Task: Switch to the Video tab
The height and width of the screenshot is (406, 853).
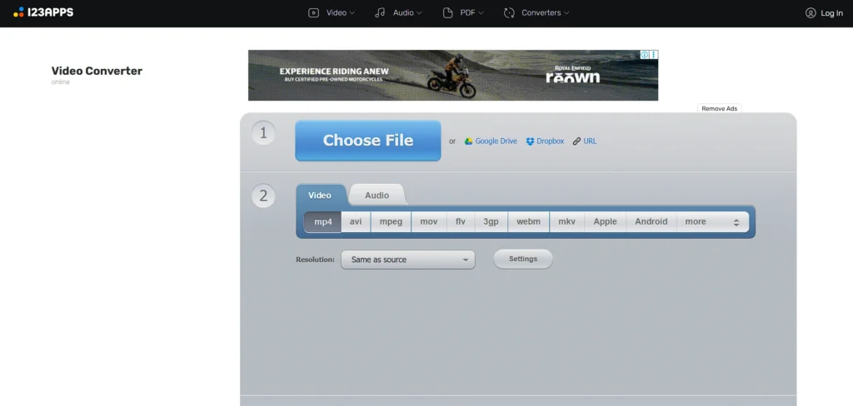Action: click(321, 196)
